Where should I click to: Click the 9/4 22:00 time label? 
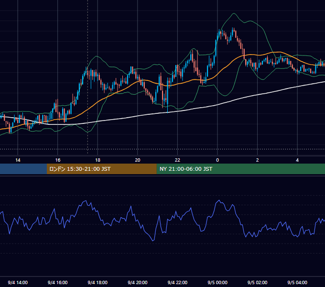(x=177, y=283)
